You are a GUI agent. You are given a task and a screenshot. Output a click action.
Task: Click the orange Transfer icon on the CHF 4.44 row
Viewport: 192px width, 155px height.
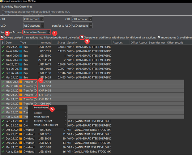point(21,82)
